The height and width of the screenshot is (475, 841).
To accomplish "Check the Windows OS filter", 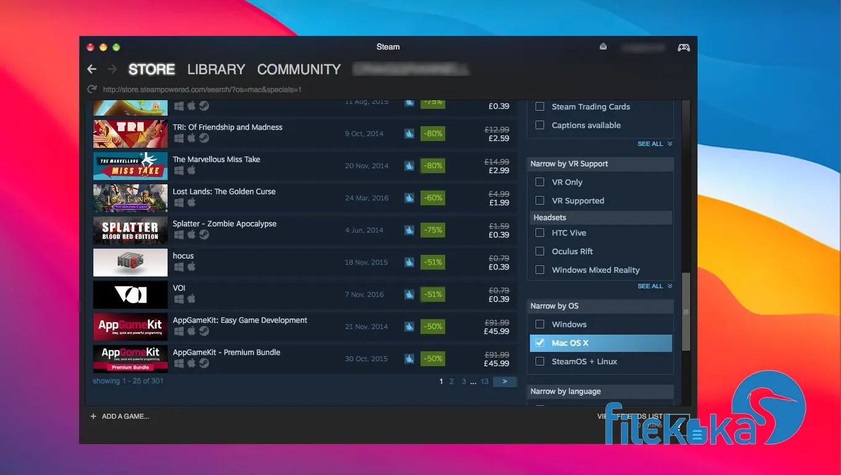I will point(540,324).
